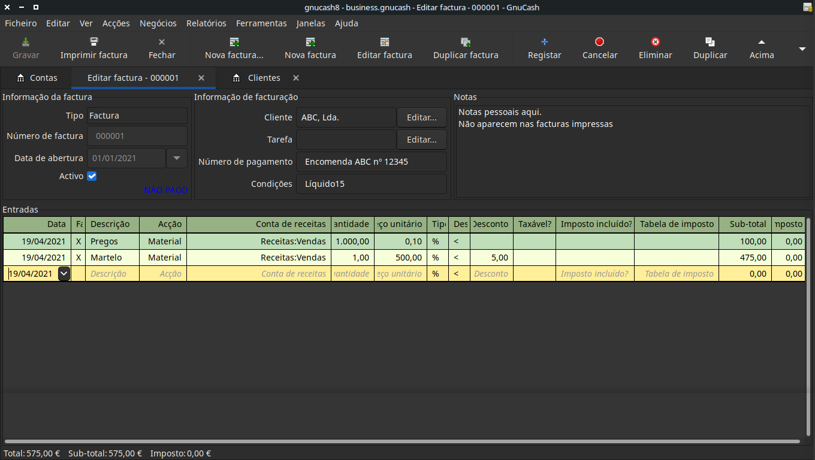815x460 pixels.
Task: Open the Editar menu
Action: click(x=58, y=23)
